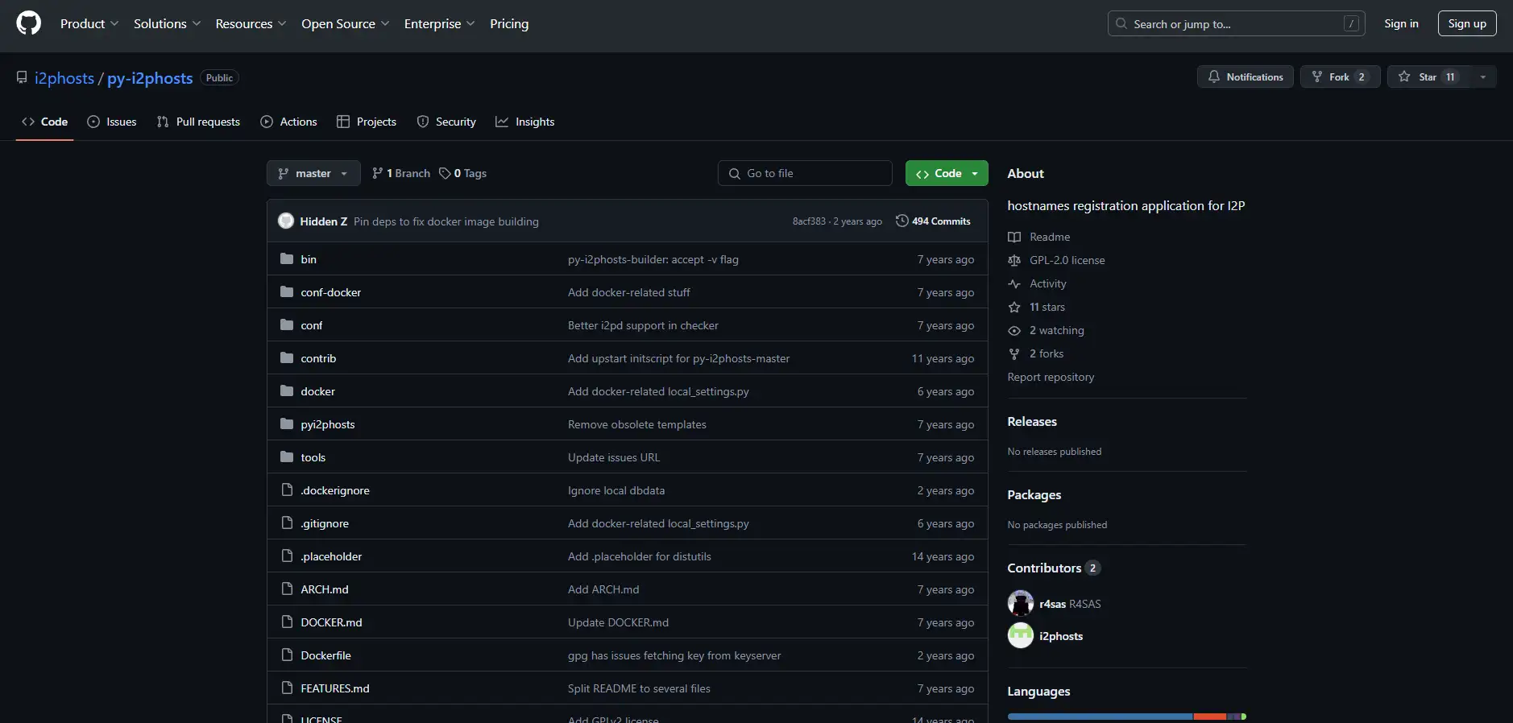
Task: Click the i2phosts owner link in header
Action: 64,78
